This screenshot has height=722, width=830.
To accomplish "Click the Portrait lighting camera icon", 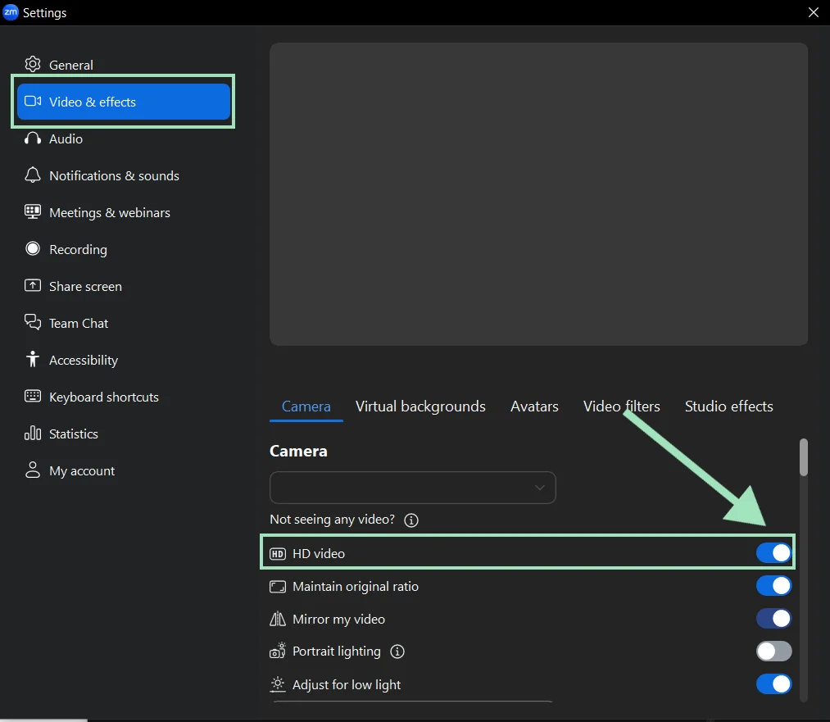I will 278,651.
